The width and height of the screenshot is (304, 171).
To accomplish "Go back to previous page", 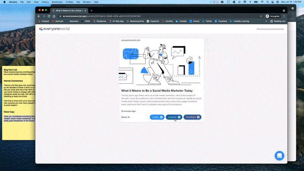I will 38,16.
